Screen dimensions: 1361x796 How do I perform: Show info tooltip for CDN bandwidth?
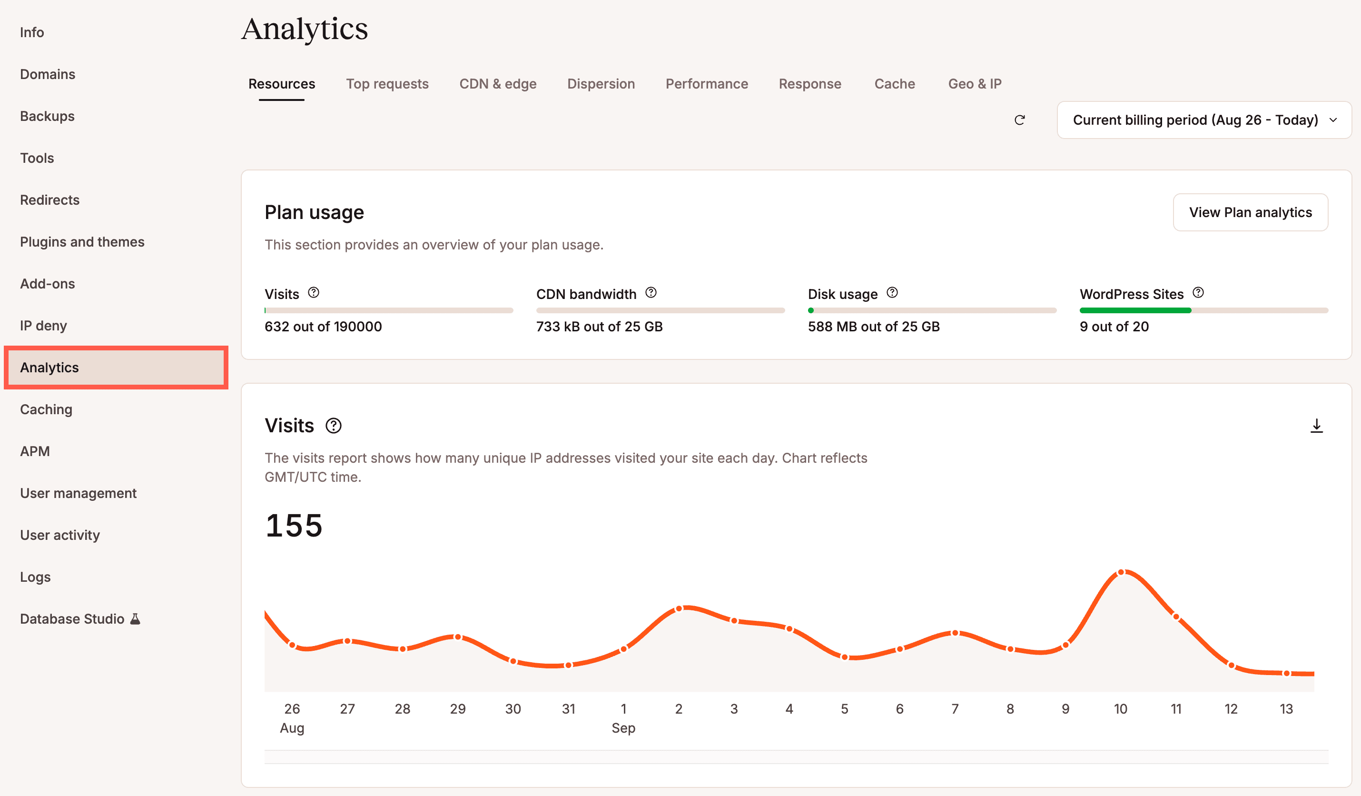point(651,293)
